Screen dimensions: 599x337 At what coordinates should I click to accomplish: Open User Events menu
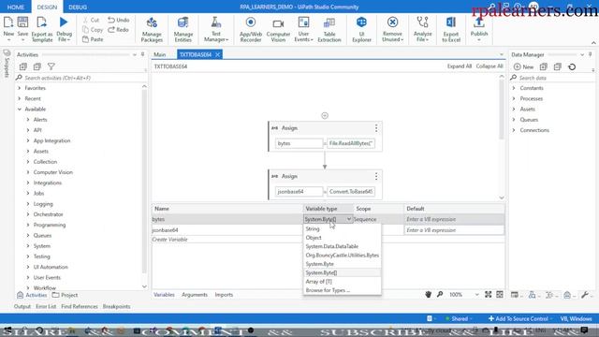coord(303,29)
